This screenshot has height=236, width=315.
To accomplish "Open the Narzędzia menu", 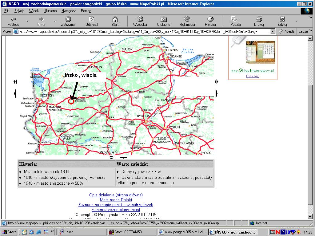I will (69, 11).
